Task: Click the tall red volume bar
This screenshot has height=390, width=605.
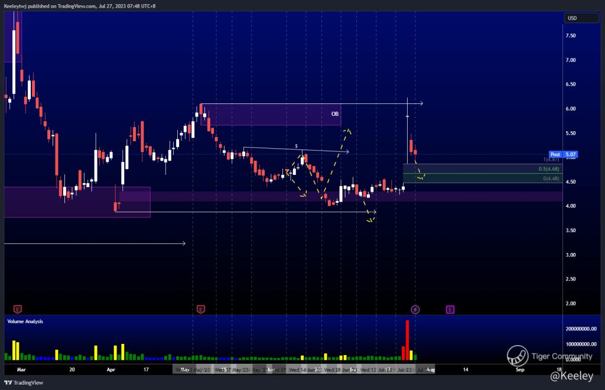Action: 407,340
